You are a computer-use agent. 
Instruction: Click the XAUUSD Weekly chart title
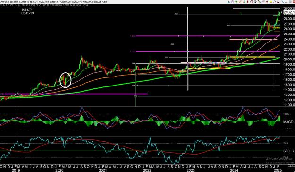point(9,2)
